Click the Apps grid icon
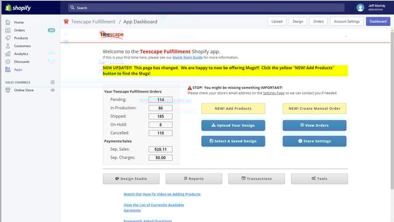Screen dimensions: 394x222 click(x=8, y=70)
